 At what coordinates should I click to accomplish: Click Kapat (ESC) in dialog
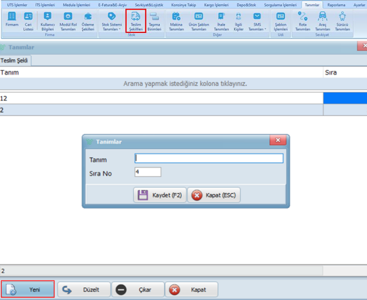point(214,196)
